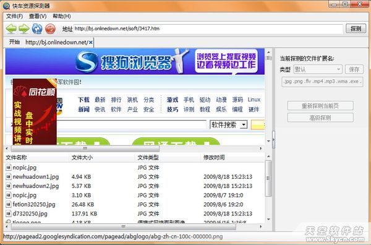Click file icon beside d7320250.jpg
The image size is (371, 245).
(x=9, y=213)
